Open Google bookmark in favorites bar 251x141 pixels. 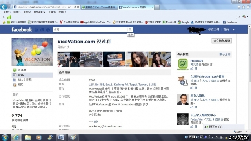pyautogui.click(x=184, y=22)
